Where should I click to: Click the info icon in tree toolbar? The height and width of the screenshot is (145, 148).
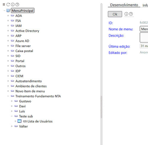(x=13, y=4)
